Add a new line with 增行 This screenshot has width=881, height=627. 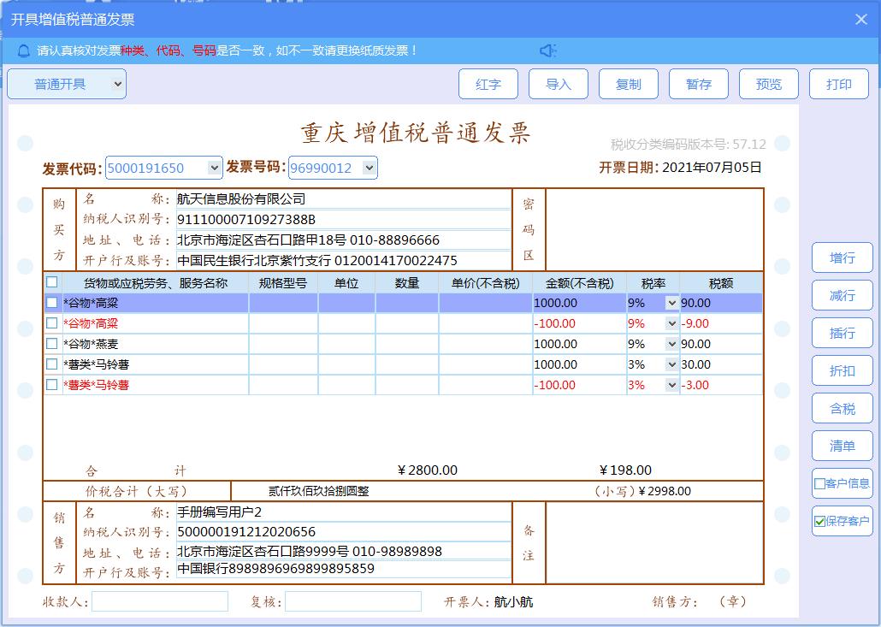click(842, 257)
